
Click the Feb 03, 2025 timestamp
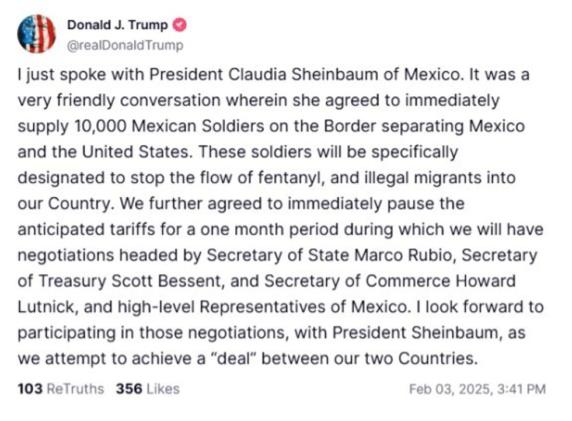[x=477, y=388]
